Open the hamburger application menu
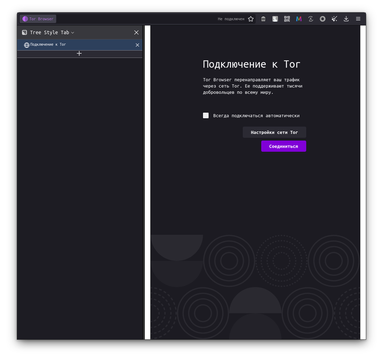The height and width of the screenshot is (361, 383). coord(358,19)
